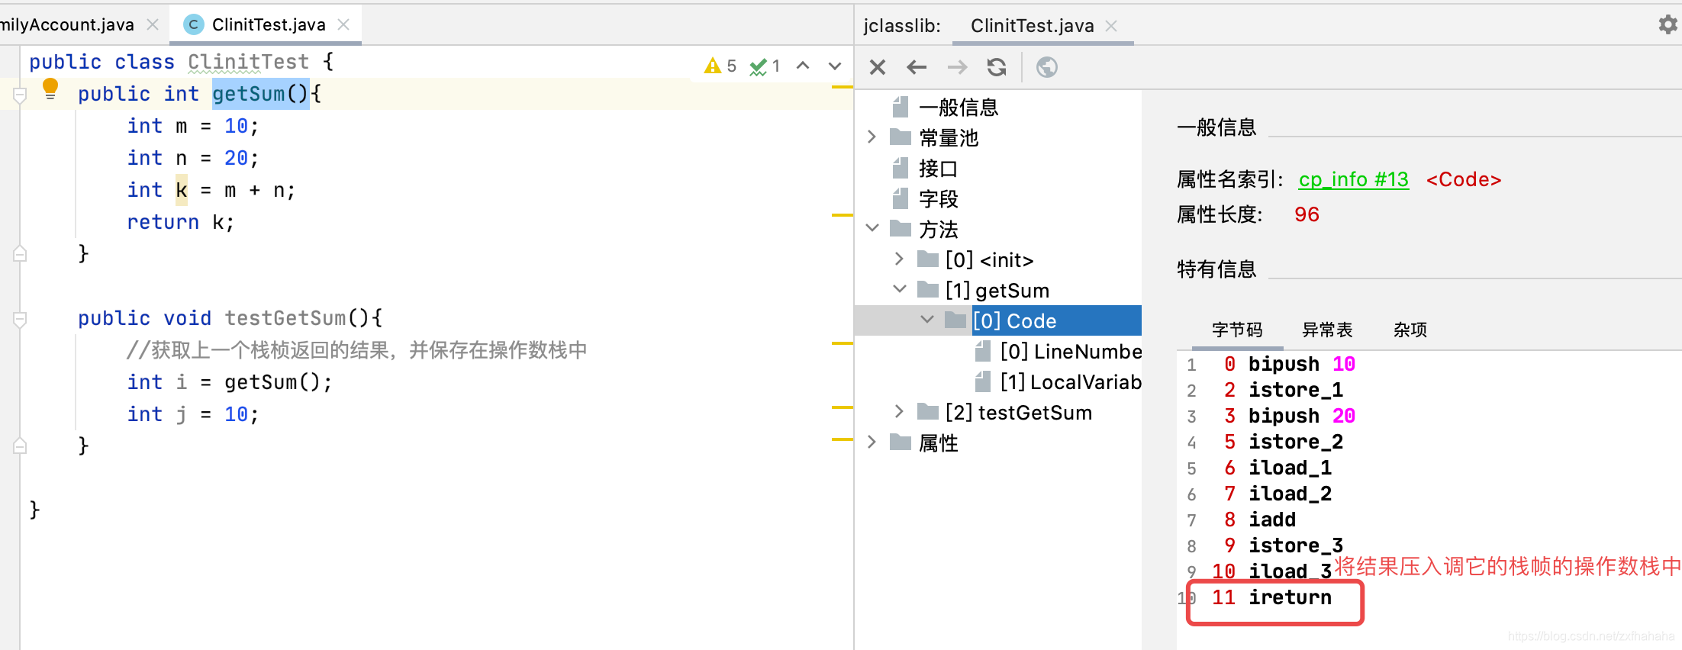Image resolution: width=1682 pixels, height=650 pixels.
Task: Collapse the [0] Code attribute node
Action: click(x=927, y=320)
